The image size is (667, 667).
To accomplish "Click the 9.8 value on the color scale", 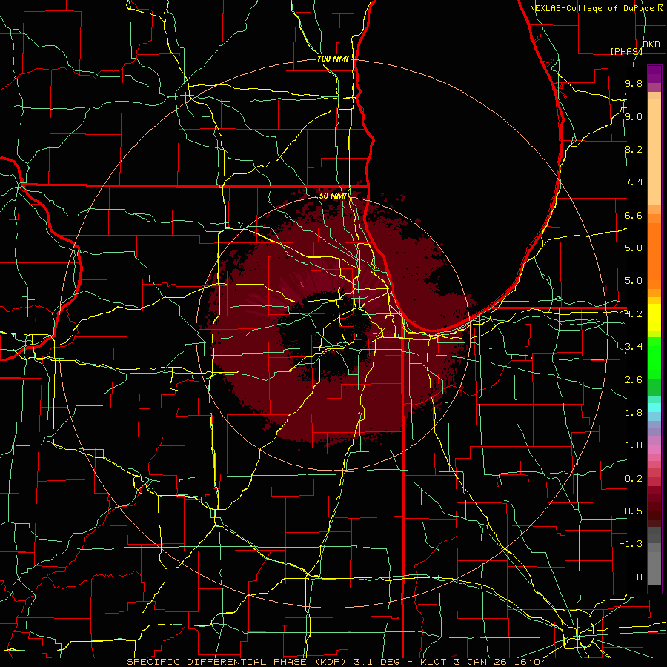I will pyautogui.click(x=634, y=84).
